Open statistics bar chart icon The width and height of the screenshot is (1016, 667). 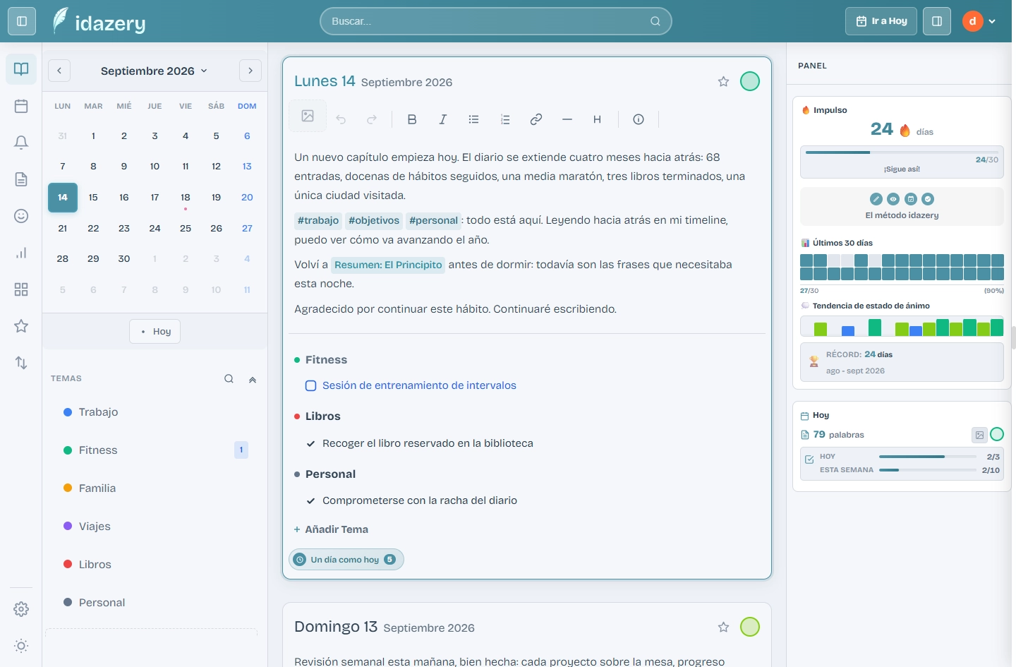[21, 253]
